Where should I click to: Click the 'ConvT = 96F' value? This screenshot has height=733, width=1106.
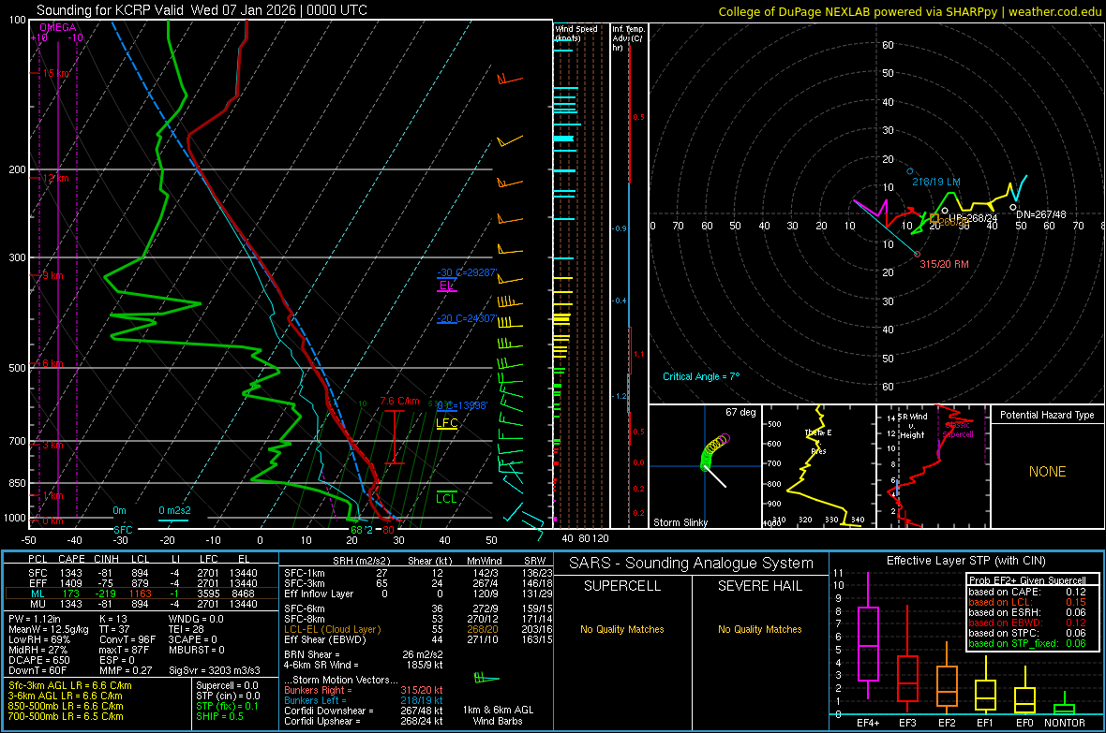pyautogui.click(x=127, y=640)
